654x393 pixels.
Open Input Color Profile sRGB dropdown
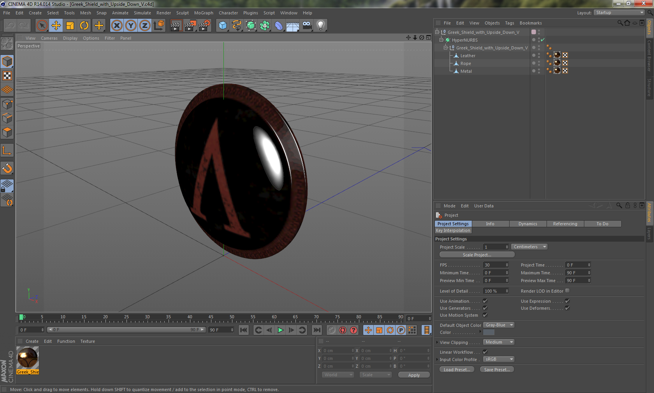click(x=499, y=359)
